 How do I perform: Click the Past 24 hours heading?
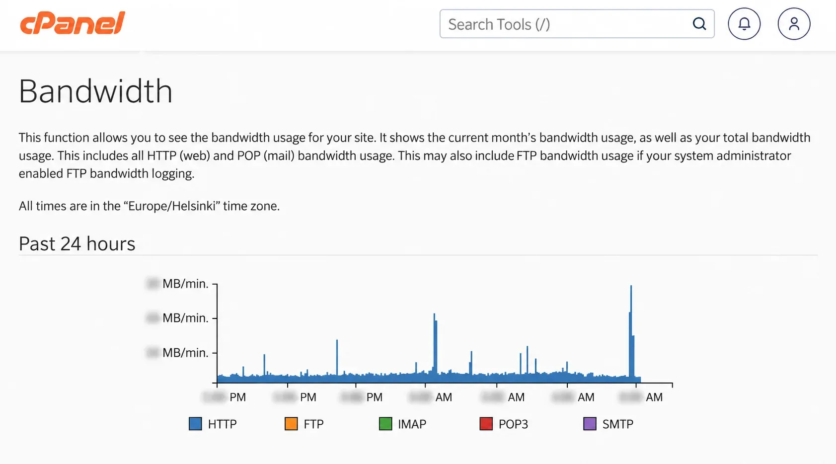click(x=77, y=244)
